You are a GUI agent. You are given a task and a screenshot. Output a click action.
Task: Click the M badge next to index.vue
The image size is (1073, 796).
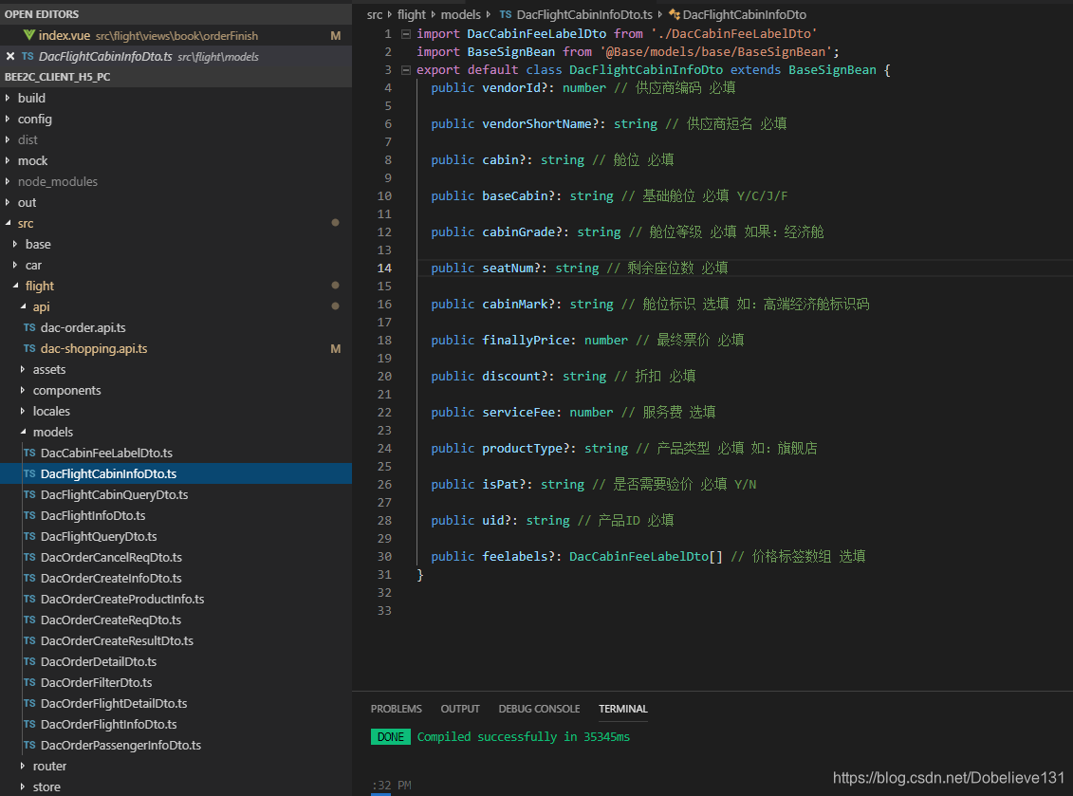[x=335, y=34]
